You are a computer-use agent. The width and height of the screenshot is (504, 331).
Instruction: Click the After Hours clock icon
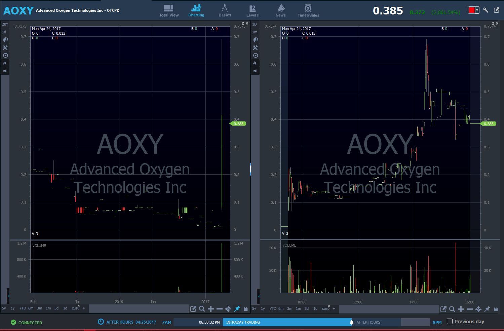pyautogui.click(x=101, y=322)
